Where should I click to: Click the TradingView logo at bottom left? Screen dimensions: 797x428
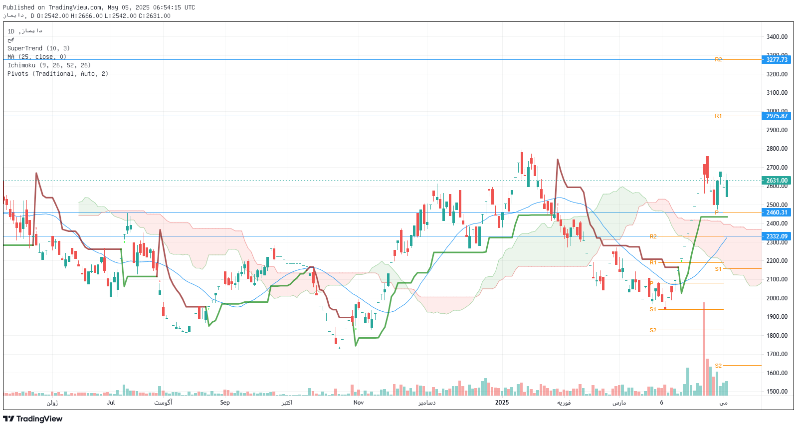tap(33, 419)
